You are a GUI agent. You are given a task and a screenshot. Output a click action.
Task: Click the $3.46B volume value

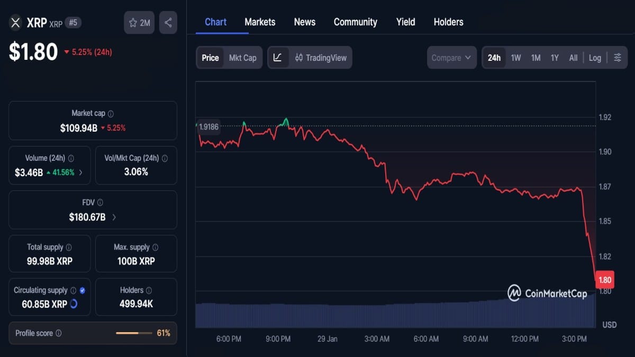coord(29,172)
